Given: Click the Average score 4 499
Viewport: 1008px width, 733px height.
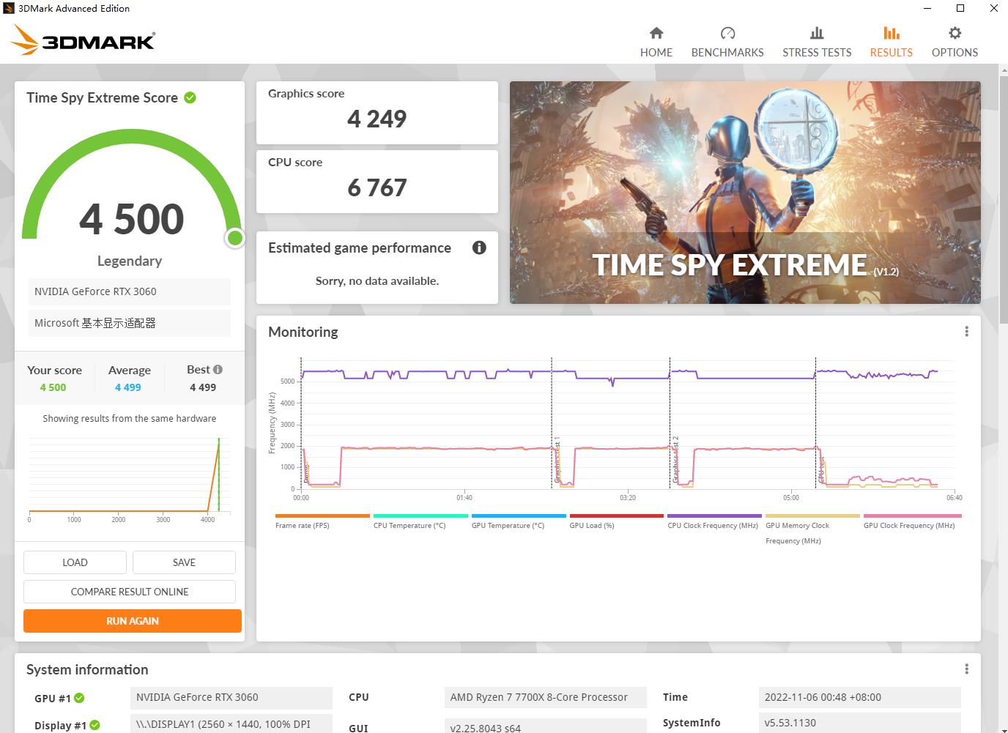Looking at the screenshot, I should point(128,387).
